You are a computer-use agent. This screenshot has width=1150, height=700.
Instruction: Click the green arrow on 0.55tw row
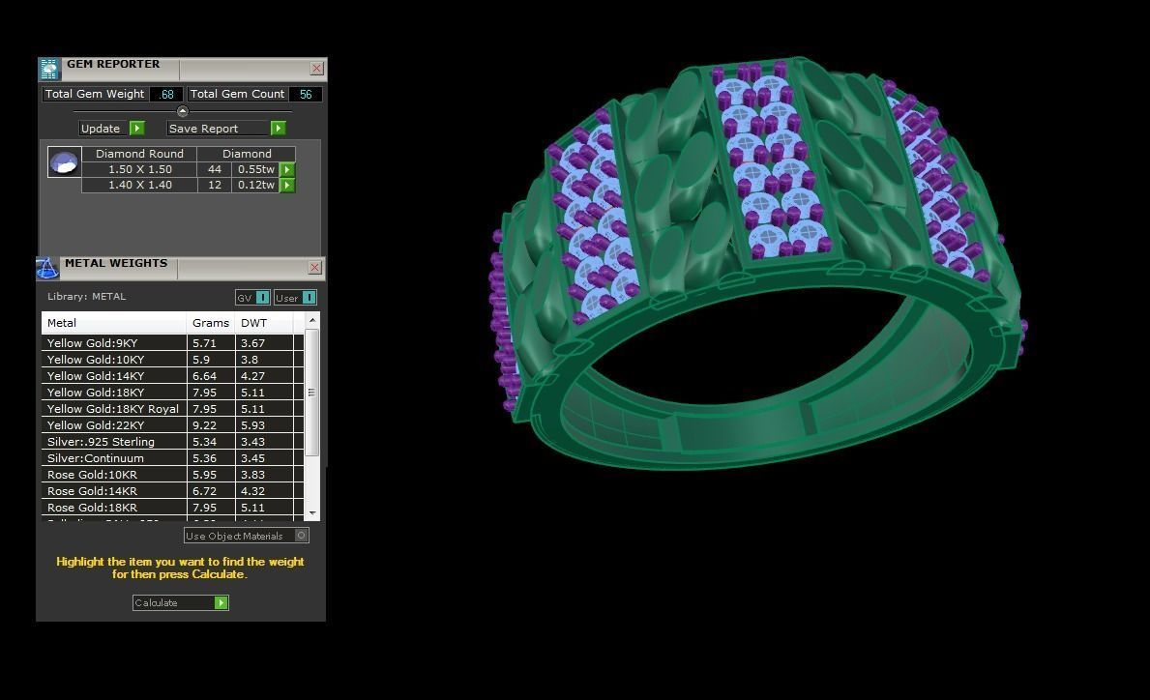pyautogui.click(x=287, y=169)
